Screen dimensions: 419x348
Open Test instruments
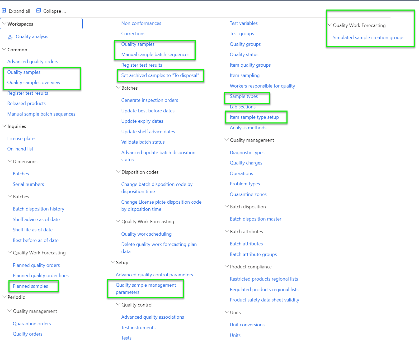[x=138, y=328]
